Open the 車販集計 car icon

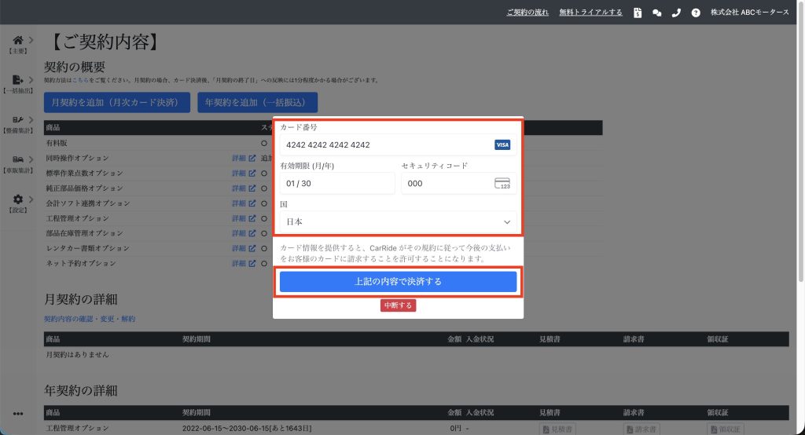click(17, 159)
